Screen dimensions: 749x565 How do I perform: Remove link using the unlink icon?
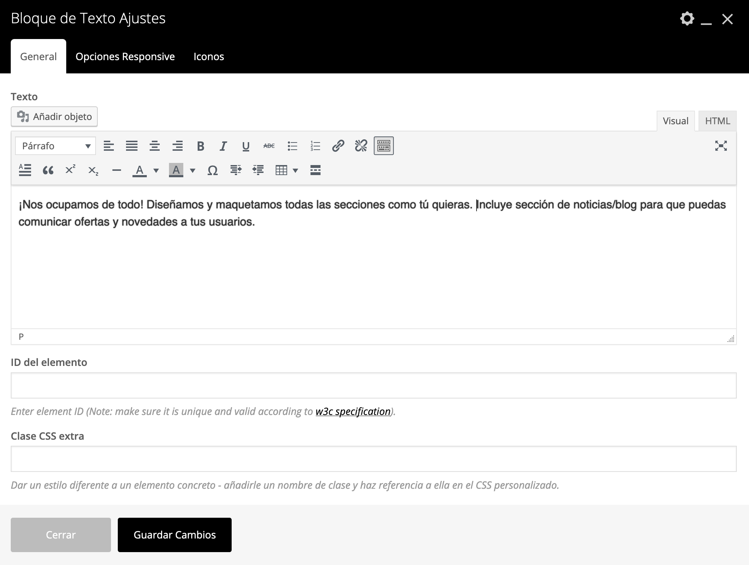(x=361, y=146)
